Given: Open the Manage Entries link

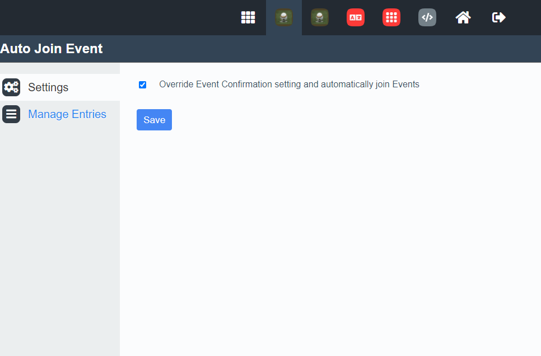Looking at the screenshot, I should pos(67,114).
